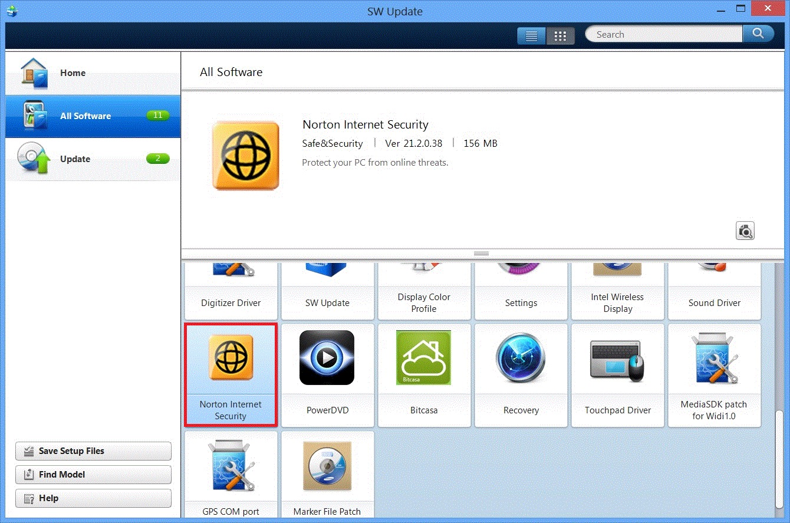Open the Update section
Viewport: 790px width, 523px height.
(x=93, y=159)
